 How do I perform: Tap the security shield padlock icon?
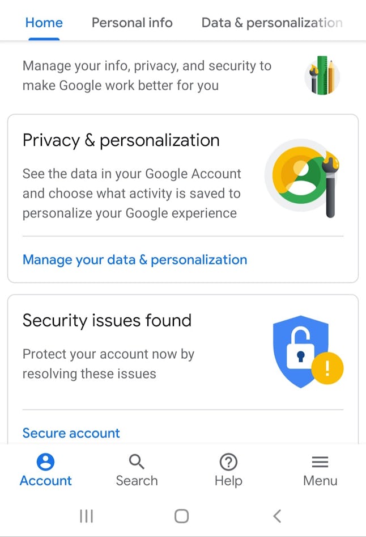pyautogui.click(x=300, y=350)
